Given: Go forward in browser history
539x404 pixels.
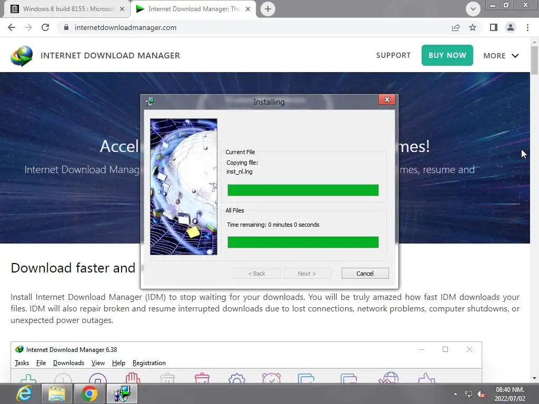Looking at the screenshot, I should click(28, 27).
